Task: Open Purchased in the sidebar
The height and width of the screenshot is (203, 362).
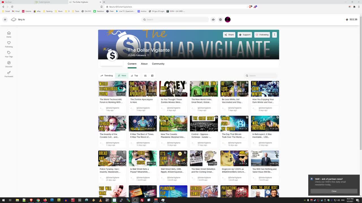Action: click(x=9, y=74)
